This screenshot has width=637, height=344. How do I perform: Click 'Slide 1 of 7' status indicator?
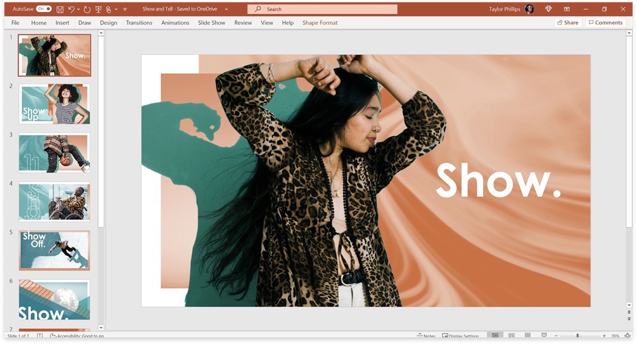click(19, 336)
